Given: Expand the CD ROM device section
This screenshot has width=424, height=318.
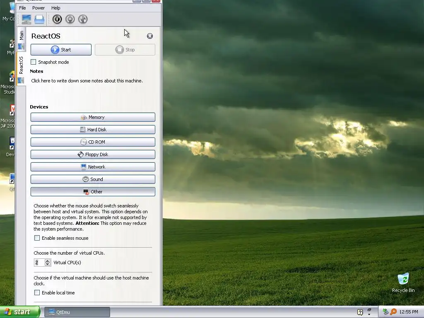Looking at the screenshot, I should click(x=93, y=142).
